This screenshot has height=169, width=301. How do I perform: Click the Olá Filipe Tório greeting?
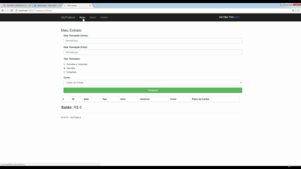tap(226, 17)
